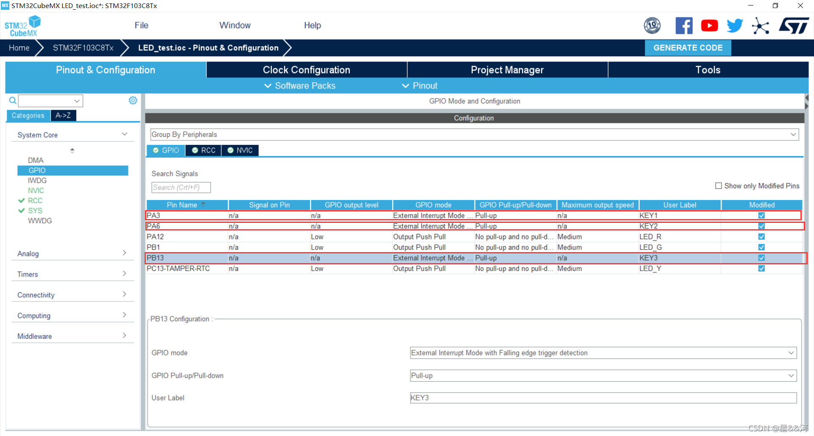Select NVIC in System Core list

(36, 191)
